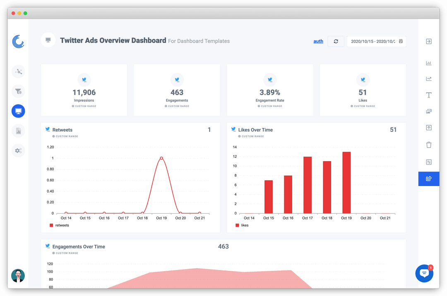Click the trash delete icon
Screen dimensions: 447x296
pos(429,145)
